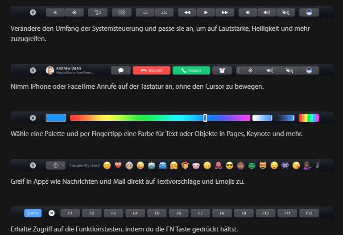Start playback with the play button

(206, 12)
